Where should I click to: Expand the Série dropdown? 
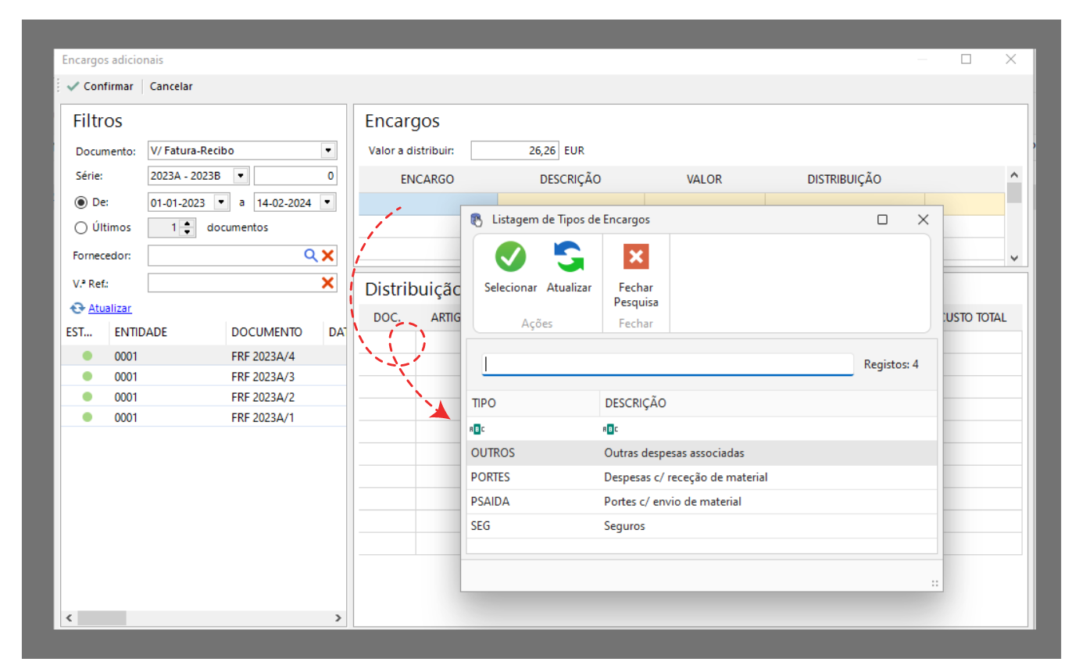(241, 176)
